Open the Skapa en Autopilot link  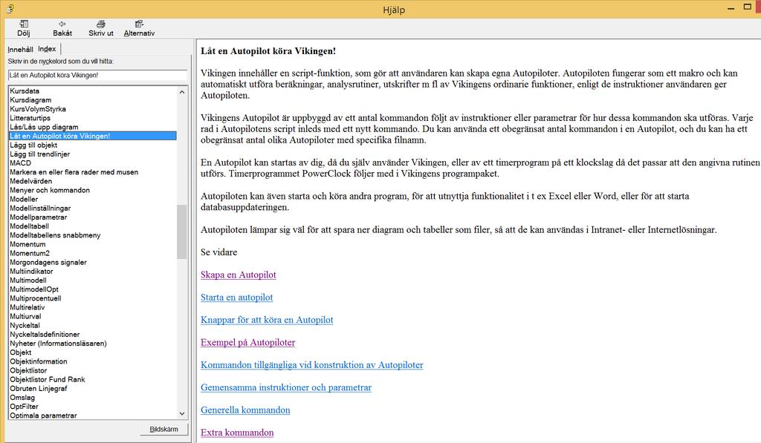239,275
